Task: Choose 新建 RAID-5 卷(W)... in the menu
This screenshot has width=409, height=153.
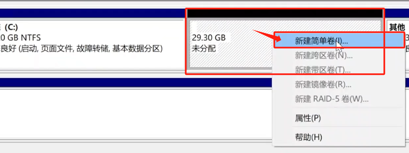Action: pyautogui.click(x=332, y=98)
